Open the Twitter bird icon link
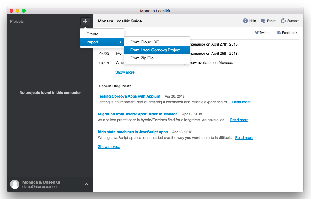311x199 pixels. coord(257,33)
